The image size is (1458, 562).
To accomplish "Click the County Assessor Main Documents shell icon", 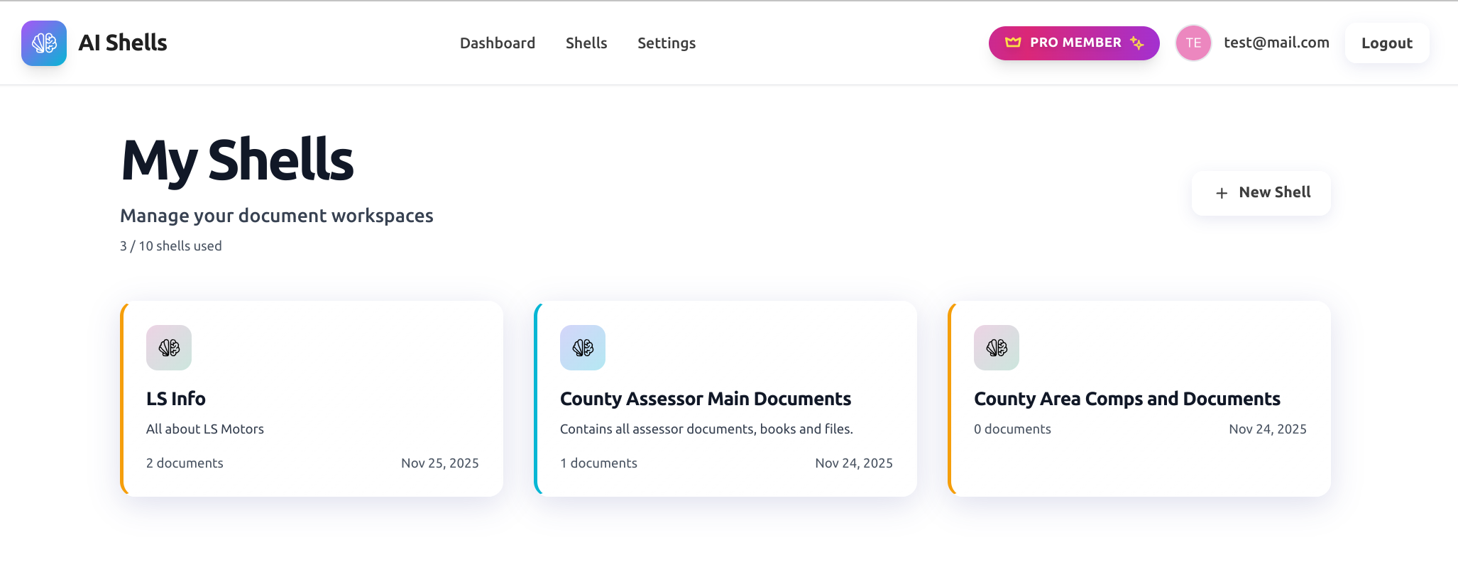I will click(x=583, y=348).
